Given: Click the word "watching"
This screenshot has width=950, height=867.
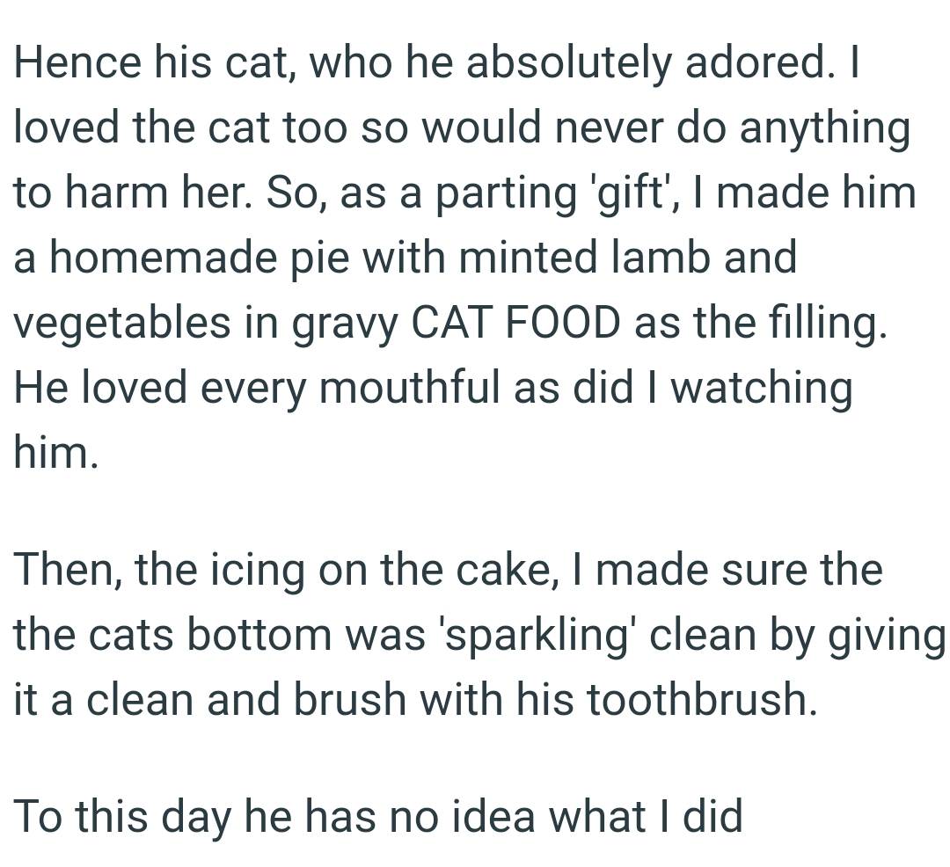Looking at the screenshot, I should coord(762,389).
